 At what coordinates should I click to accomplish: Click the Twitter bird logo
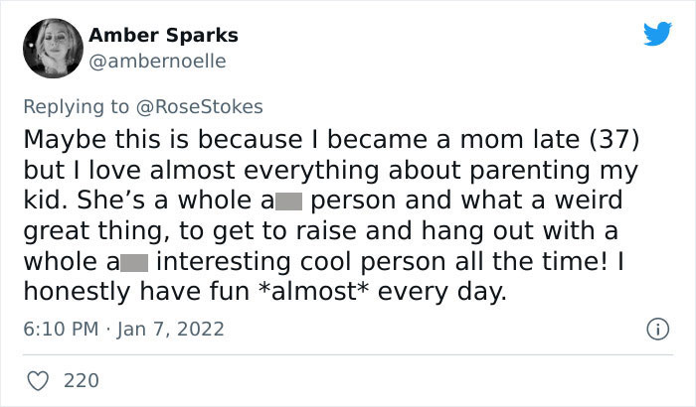click(x=657, y=35)
